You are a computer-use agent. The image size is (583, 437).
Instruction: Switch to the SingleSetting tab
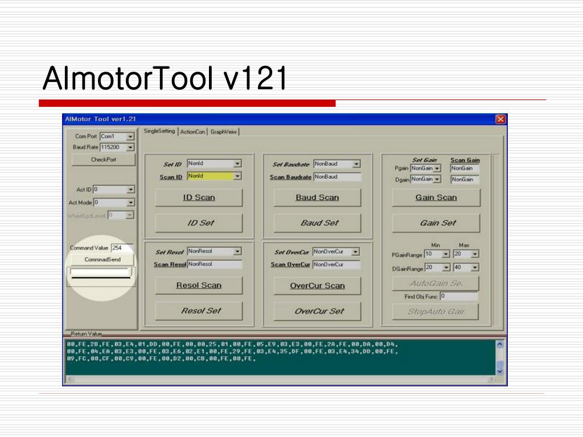tap(159, 131)
